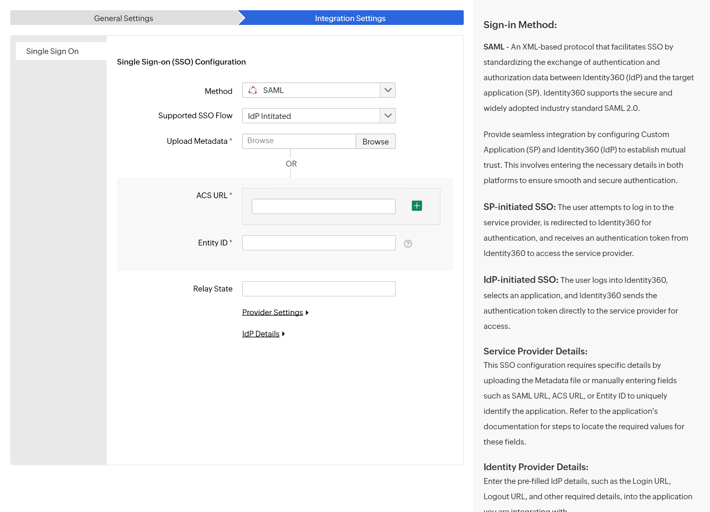Select the SAML Method combo box
Screen dimensions: 710x512
click(319, 90)
